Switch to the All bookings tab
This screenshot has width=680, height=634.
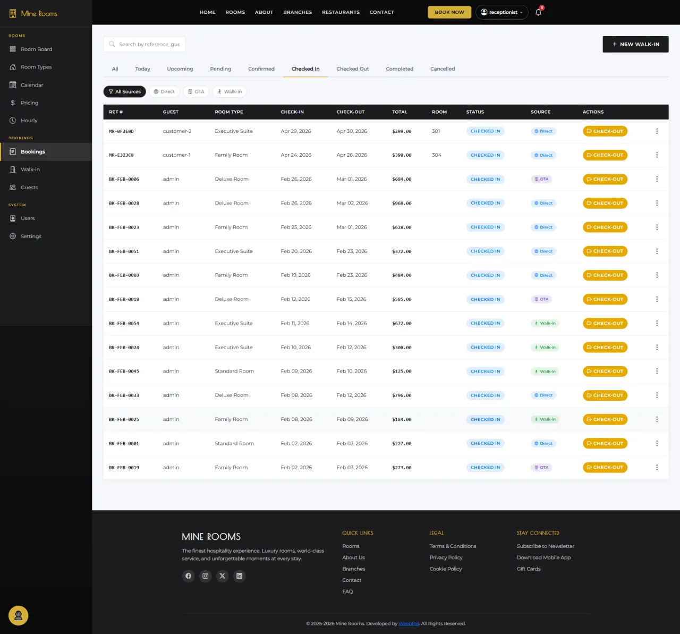(x=115, y=69)
